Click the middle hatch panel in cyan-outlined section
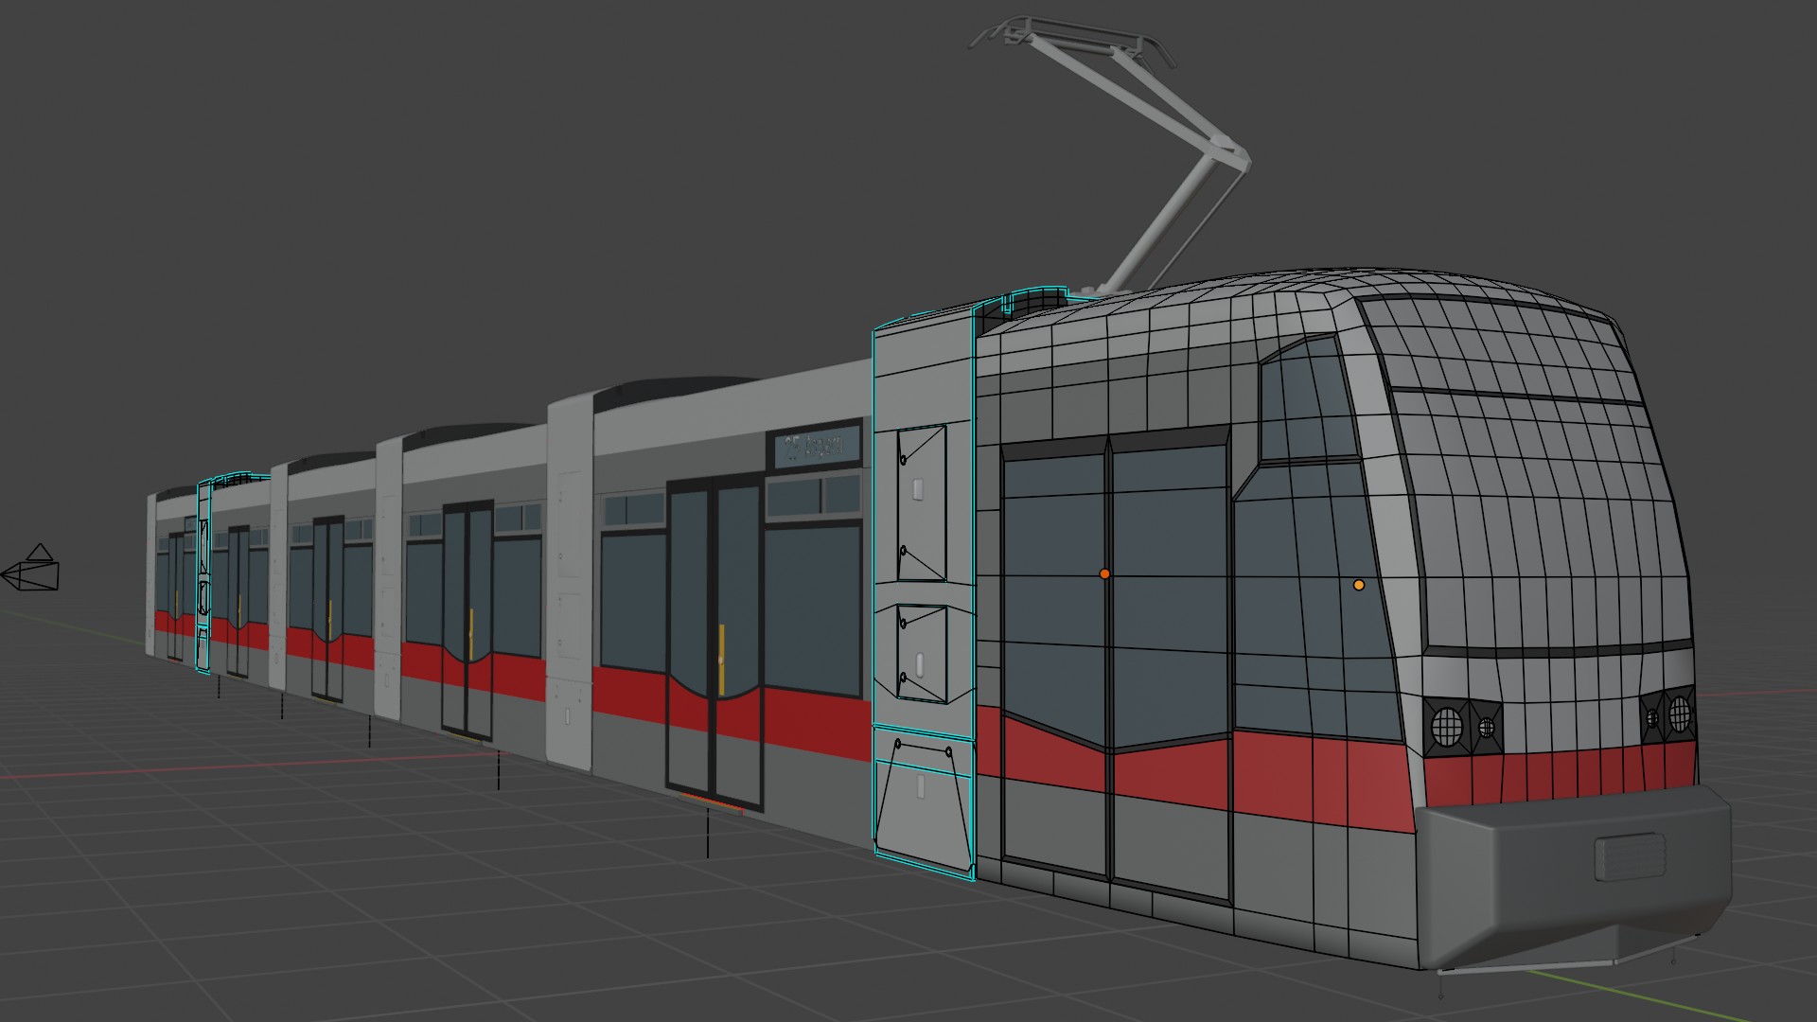This screenshot has width=1817, height=1022. point(922,654)
